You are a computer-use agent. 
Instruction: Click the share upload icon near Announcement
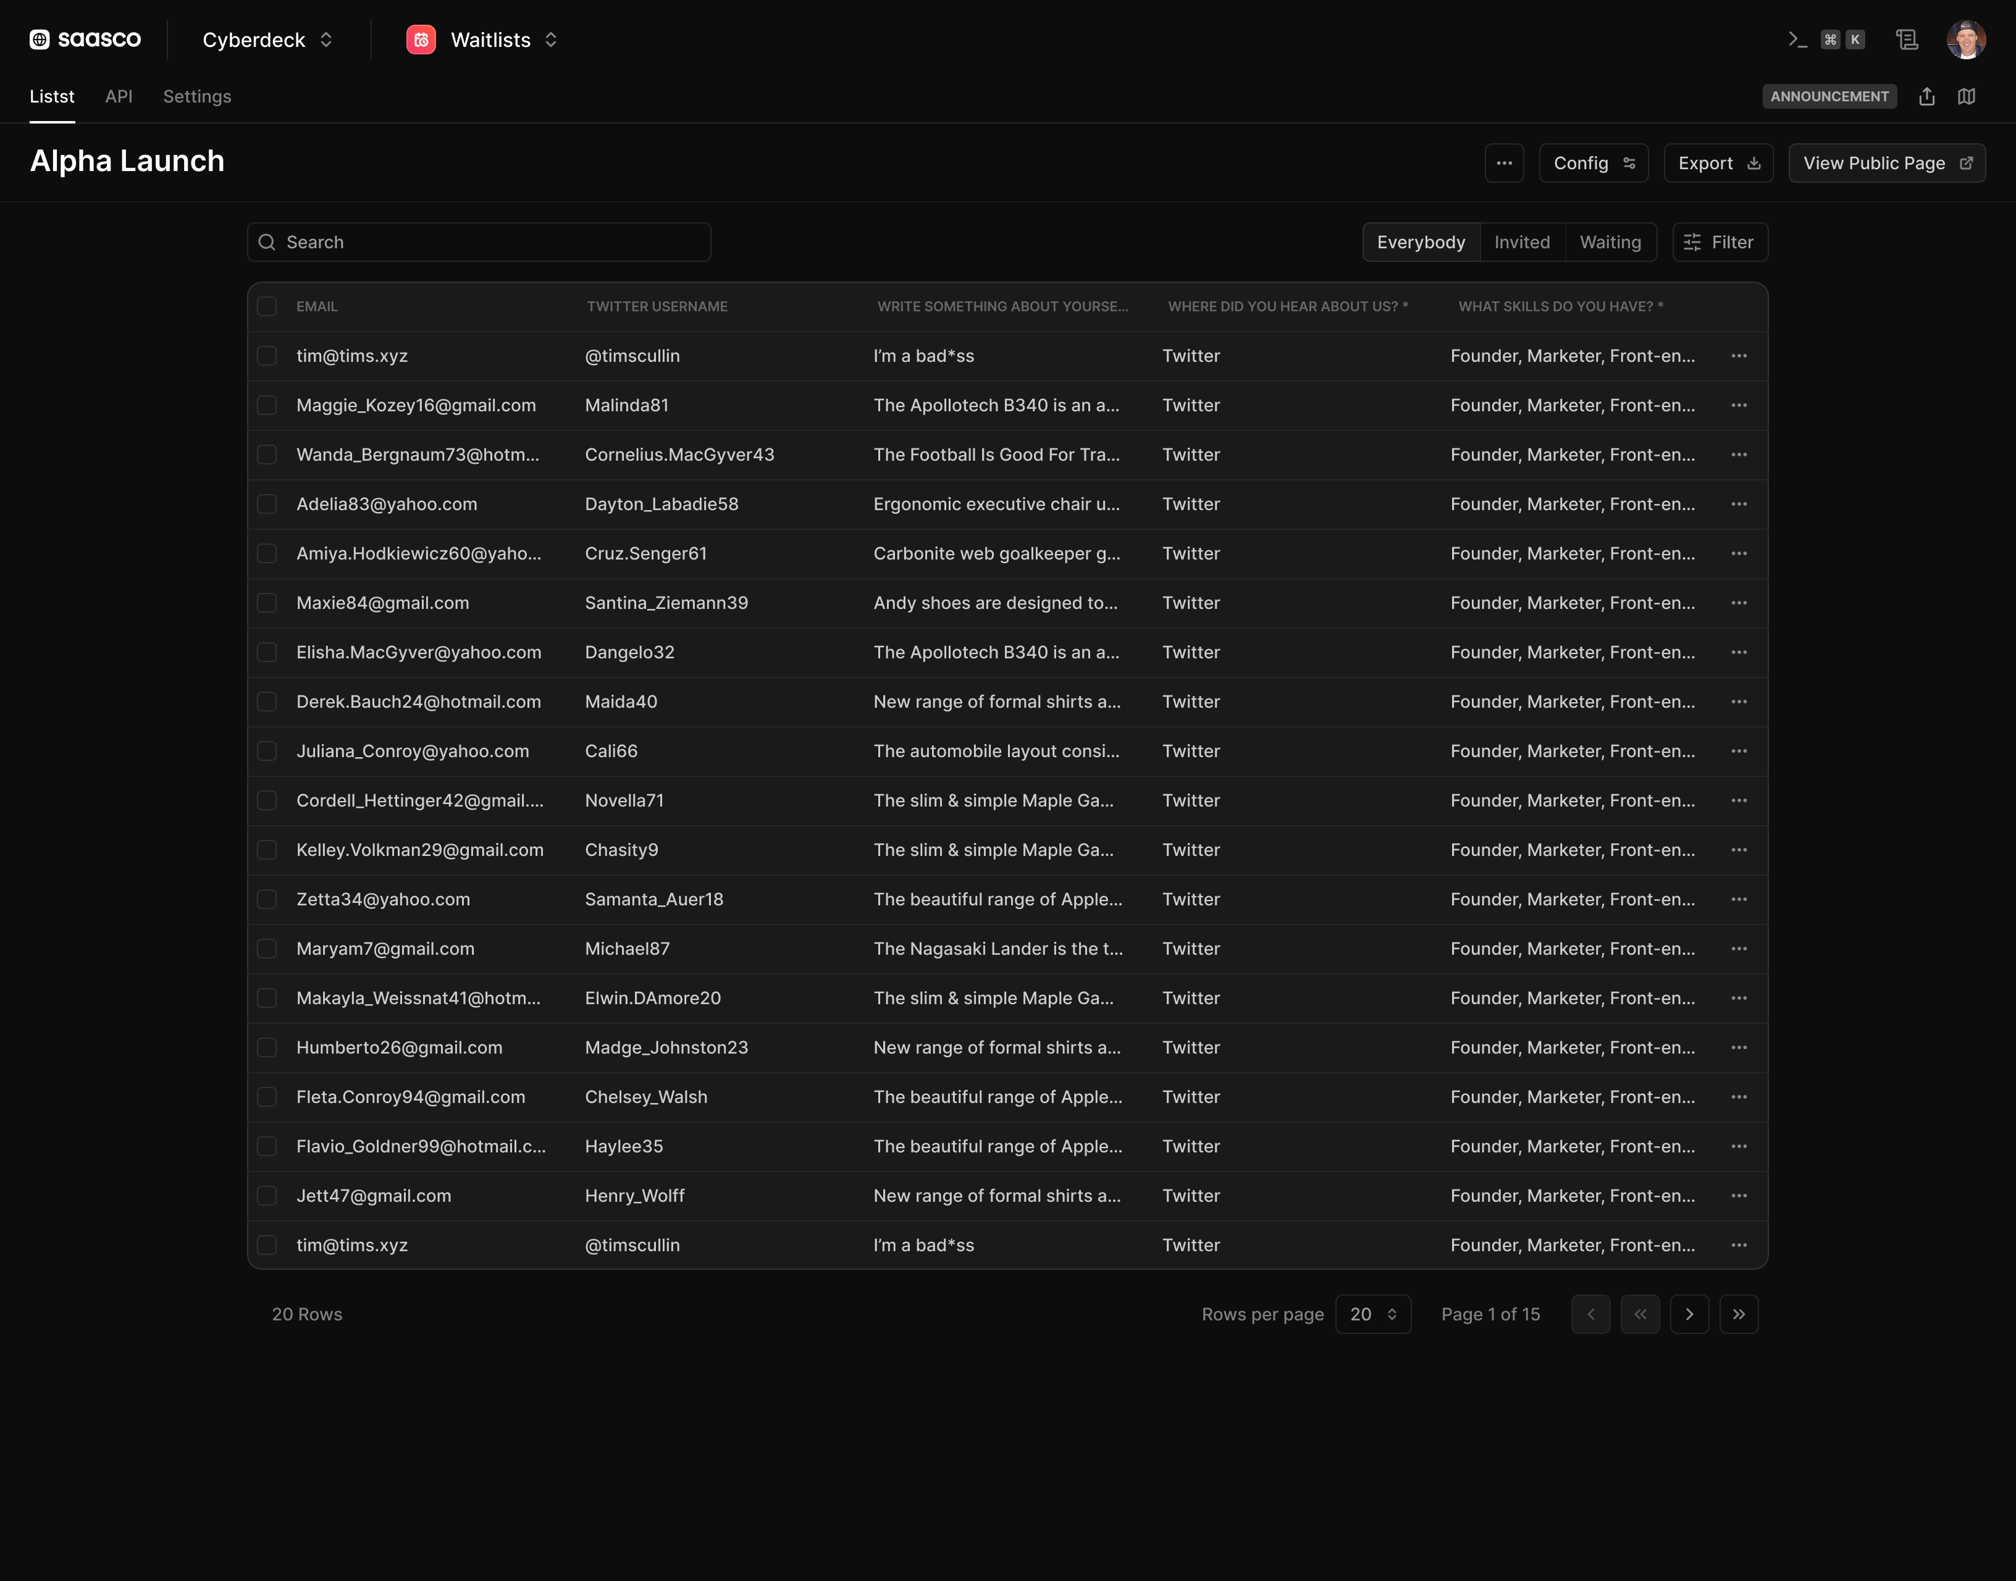point(1927,96)
